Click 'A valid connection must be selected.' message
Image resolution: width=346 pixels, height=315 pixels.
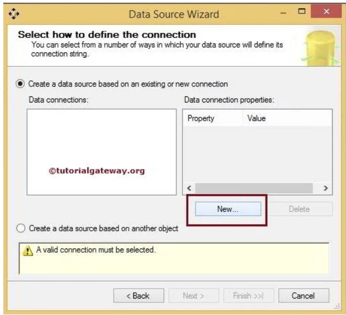96,249
